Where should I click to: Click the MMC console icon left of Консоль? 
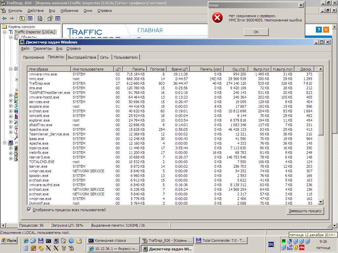(x=3, y=11)
